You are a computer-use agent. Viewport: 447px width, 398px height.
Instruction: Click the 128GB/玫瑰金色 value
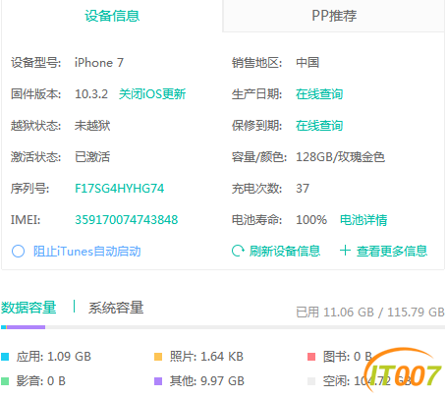[340, 157]
